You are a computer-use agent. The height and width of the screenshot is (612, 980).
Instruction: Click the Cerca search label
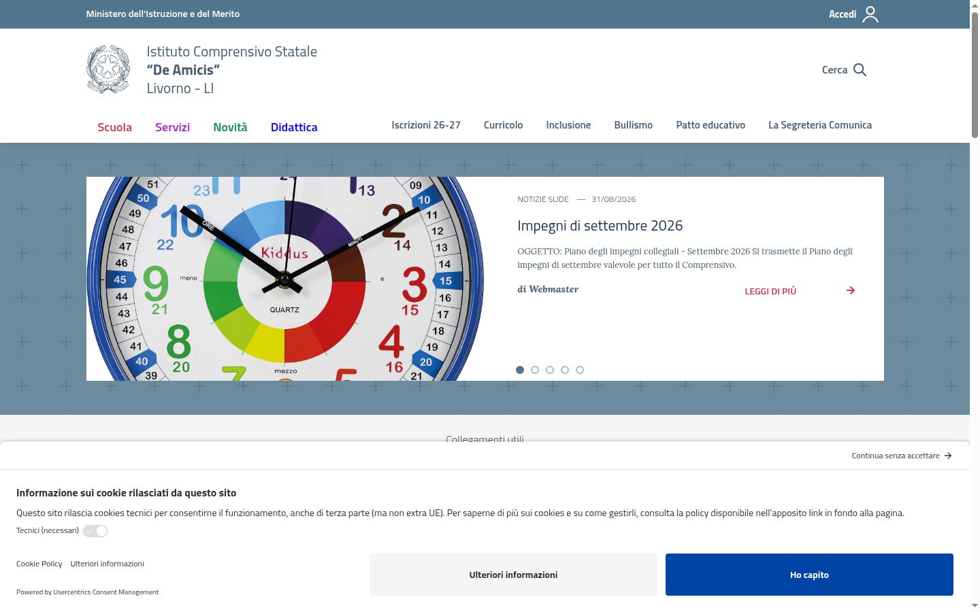(835, 70)
